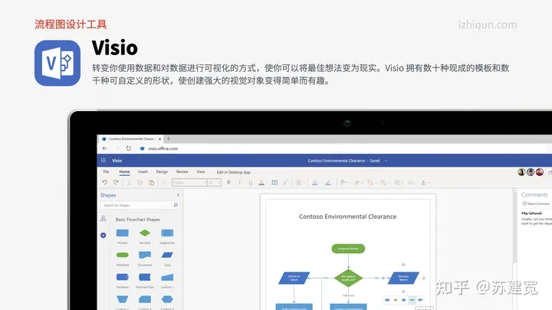Click into the Search for shapes field

pos(136,205)
